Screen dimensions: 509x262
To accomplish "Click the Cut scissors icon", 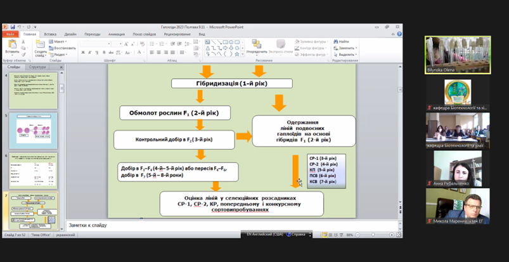I will pos(23,42).
